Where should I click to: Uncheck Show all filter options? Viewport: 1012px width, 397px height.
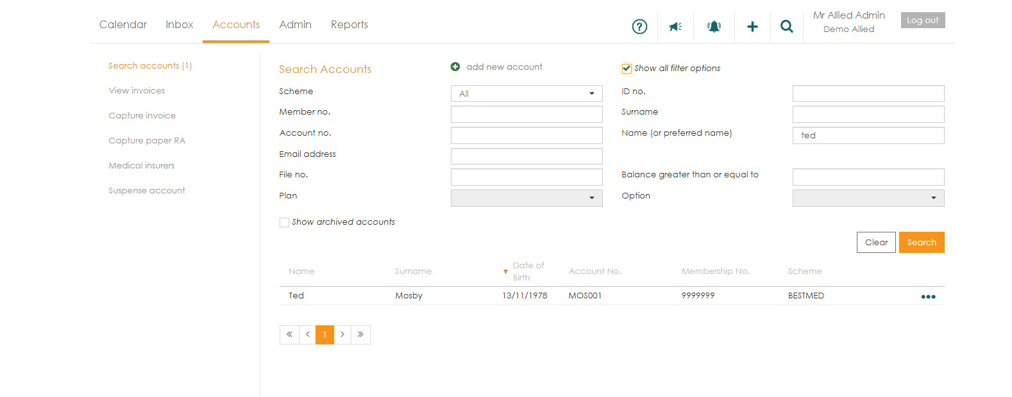pos(627,69)
